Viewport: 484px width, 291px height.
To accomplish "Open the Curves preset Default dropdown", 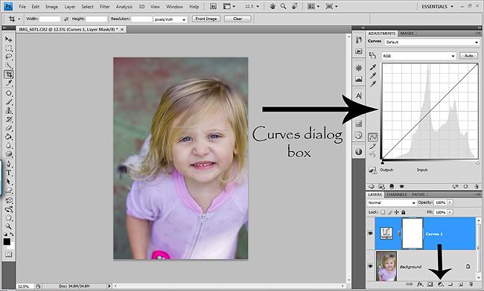I will [432, 42].
